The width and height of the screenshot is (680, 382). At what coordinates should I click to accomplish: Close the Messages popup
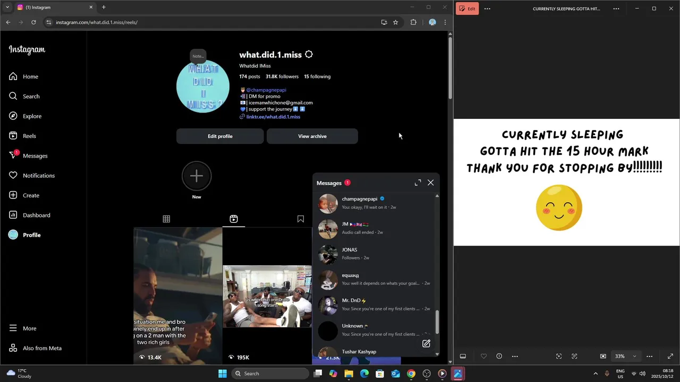[430, 183]
